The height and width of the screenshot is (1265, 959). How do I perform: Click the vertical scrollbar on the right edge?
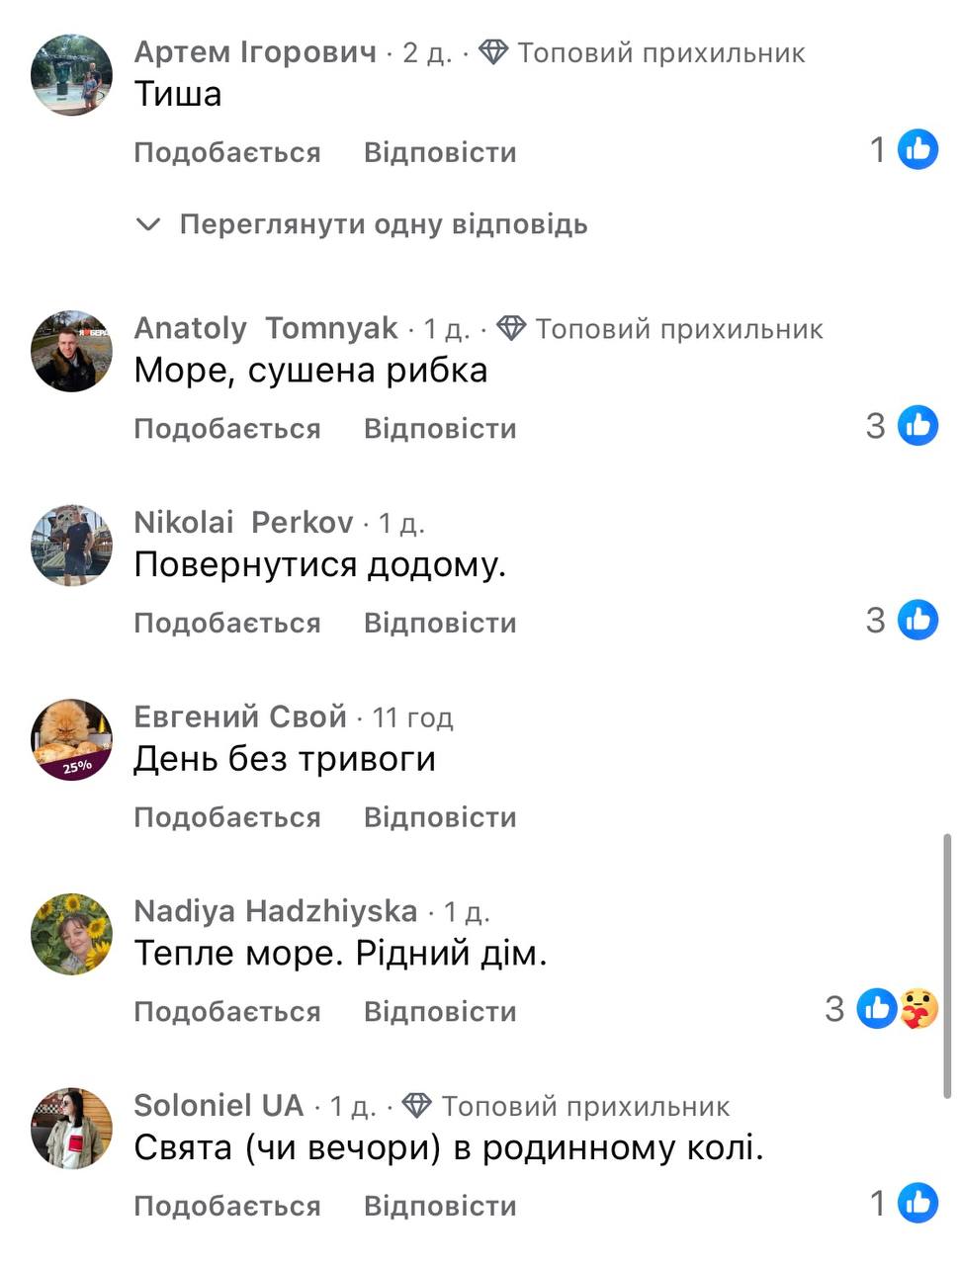pos(947,966)
